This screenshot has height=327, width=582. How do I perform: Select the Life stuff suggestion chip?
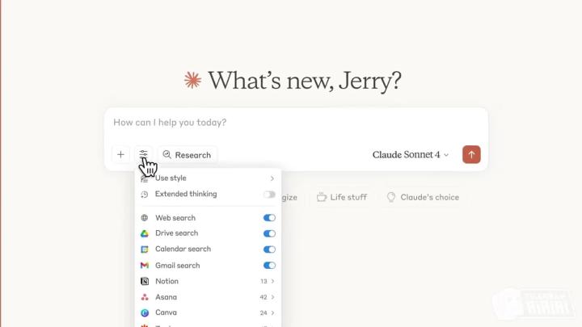click(342, 197)
